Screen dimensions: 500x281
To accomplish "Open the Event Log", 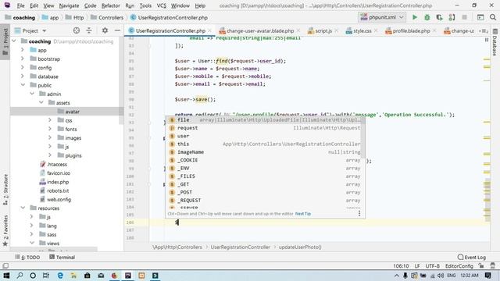I will point(472,257).
